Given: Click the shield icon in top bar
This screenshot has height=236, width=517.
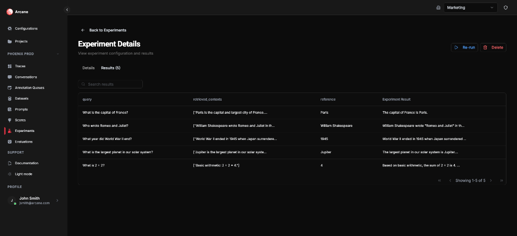Looking at the screenshot, I should (x=505, y=8).
